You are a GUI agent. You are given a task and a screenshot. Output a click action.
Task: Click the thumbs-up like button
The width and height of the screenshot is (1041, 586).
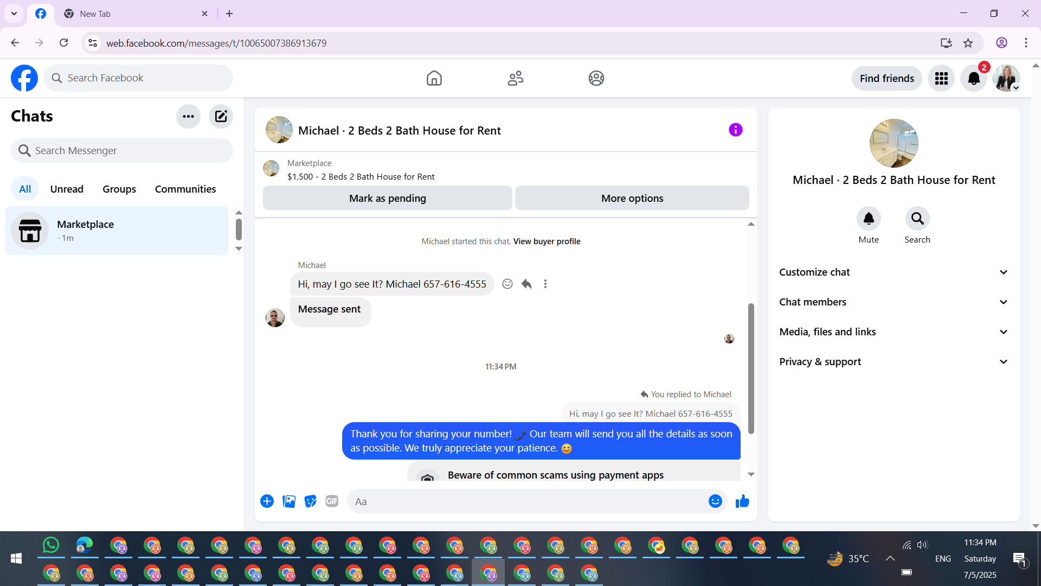(742, 501)
